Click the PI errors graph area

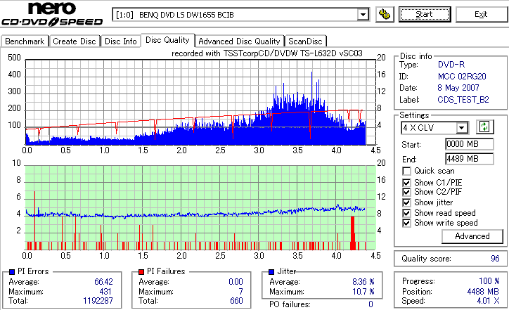(x=200, y=102)
